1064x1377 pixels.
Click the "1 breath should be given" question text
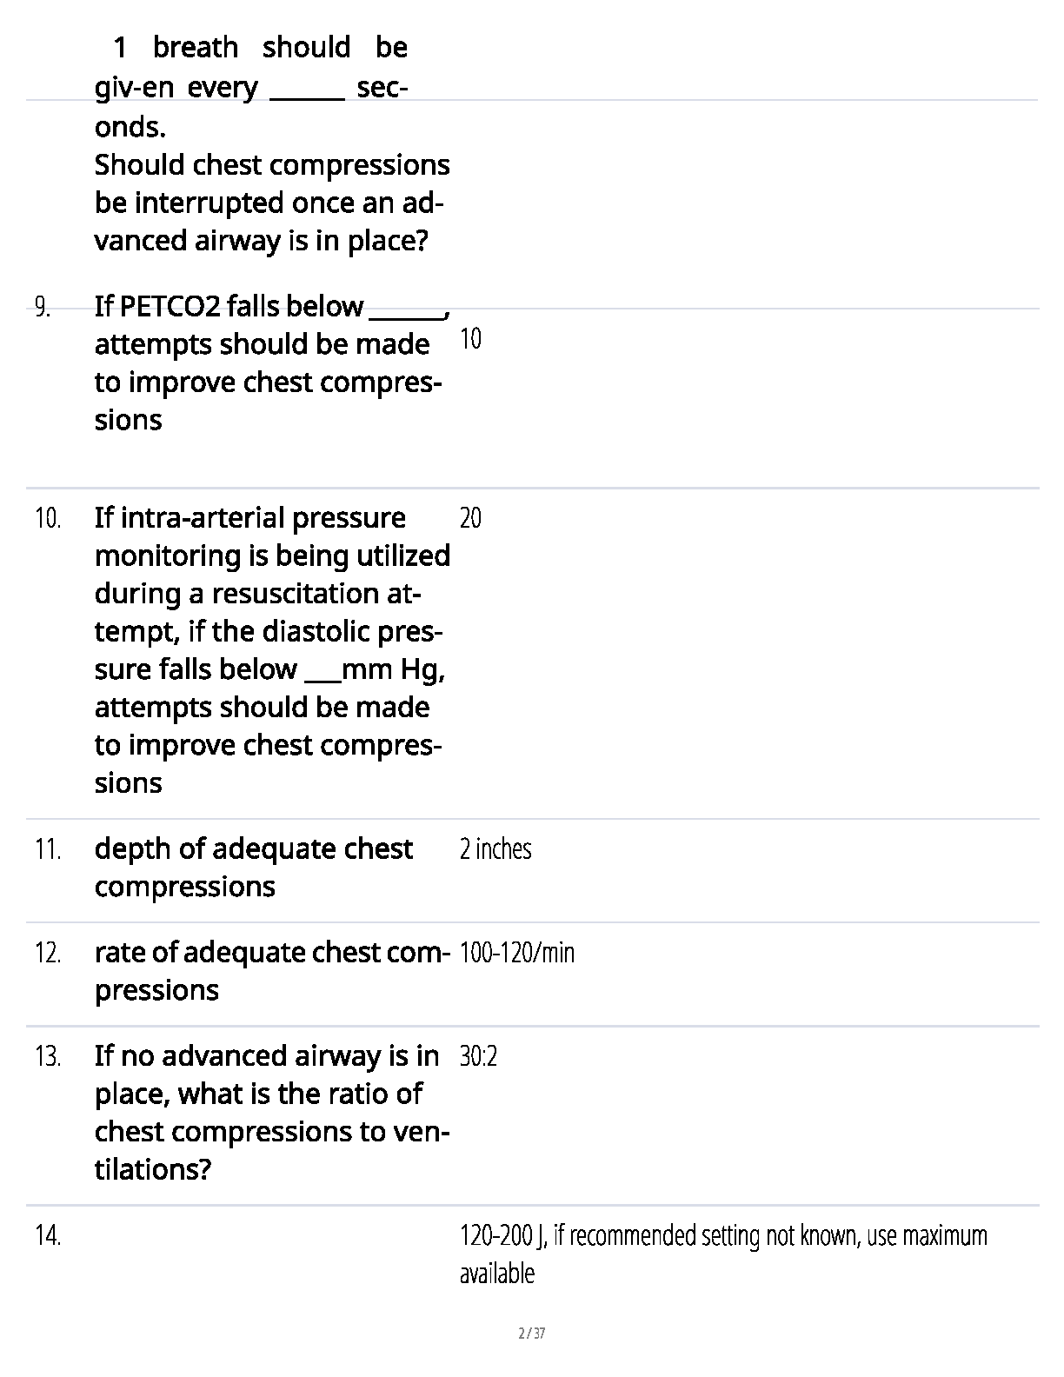click(251, 87)
